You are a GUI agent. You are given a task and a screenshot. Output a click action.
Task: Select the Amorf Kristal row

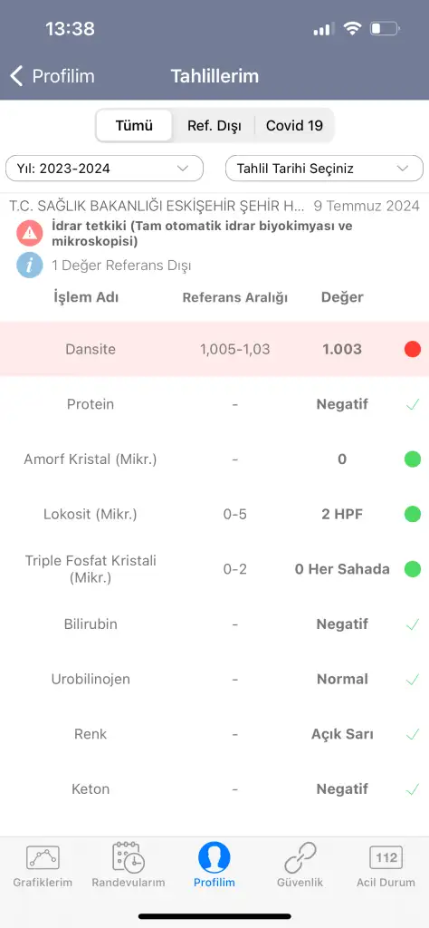click(x=214, y=459)
